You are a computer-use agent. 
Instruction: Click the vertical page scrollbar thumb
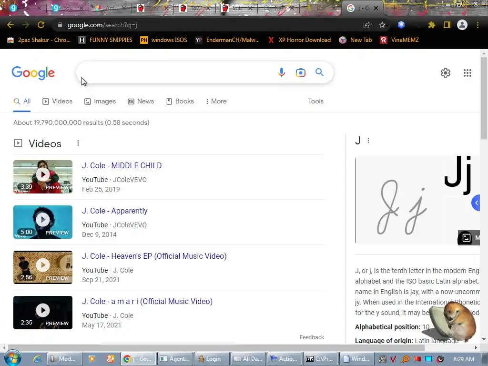point(484,98)
